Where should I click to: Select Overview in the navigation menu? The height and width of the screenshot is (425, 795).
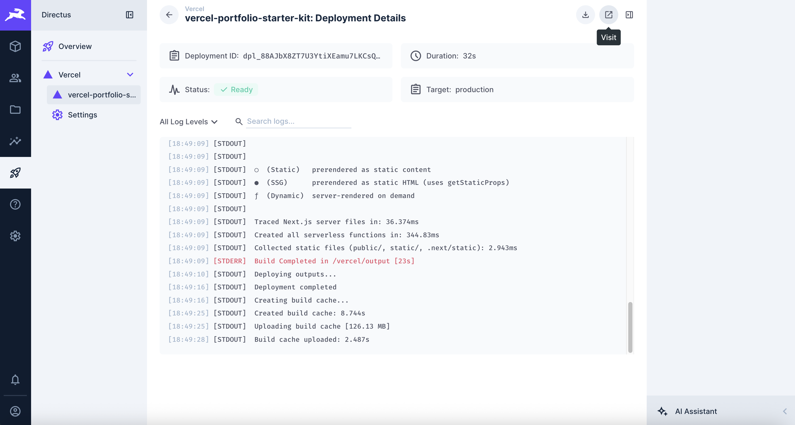pos(75,46)
